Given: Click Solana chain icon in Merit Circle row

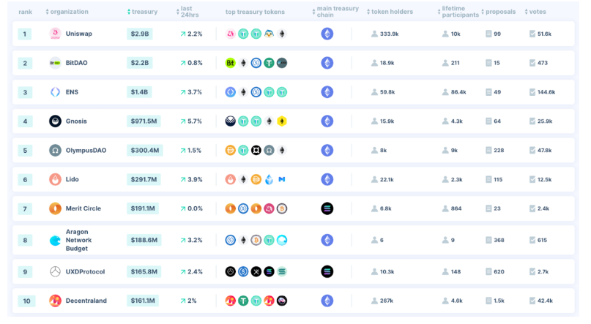Looking at the screenshot, I should (327, 208).
